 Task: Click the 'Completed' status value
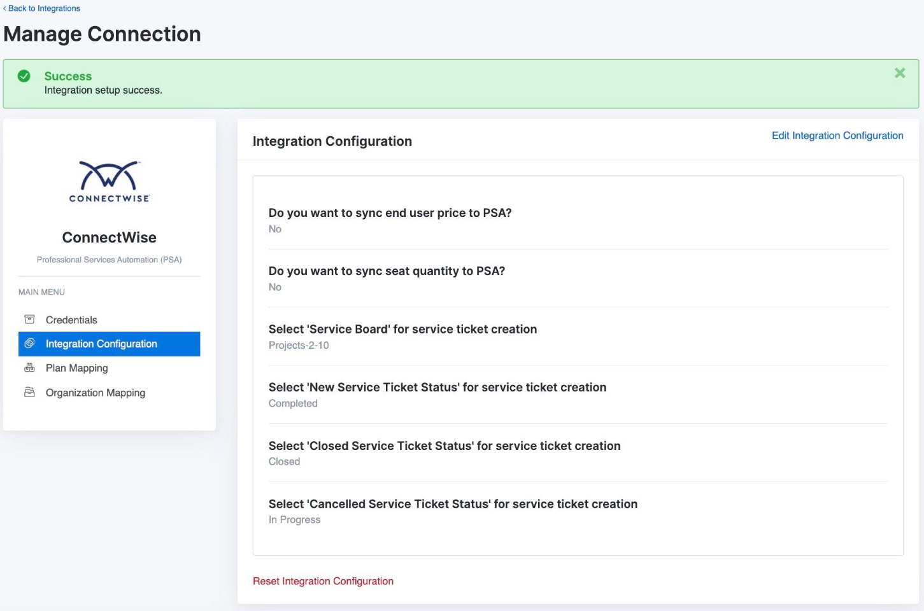coord(293,404)
